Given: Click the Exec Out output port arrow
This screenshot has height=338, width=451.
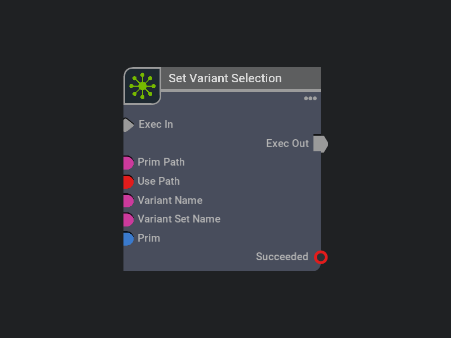Looking at the screenshot, I should [x=320, y=144].
